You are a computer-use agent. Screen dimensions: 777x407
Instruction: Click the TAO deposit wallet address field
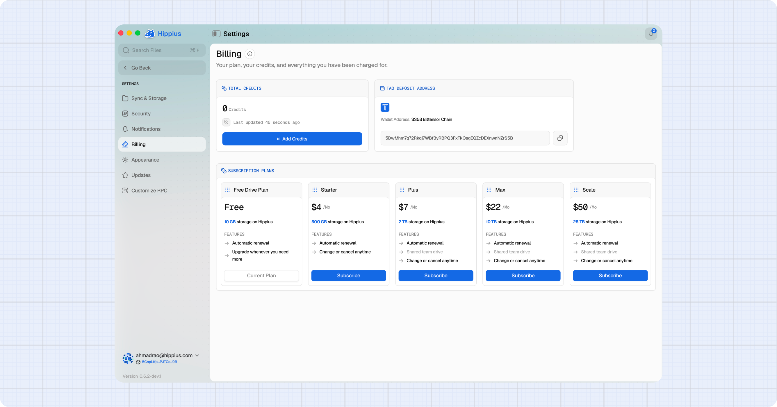465,138
